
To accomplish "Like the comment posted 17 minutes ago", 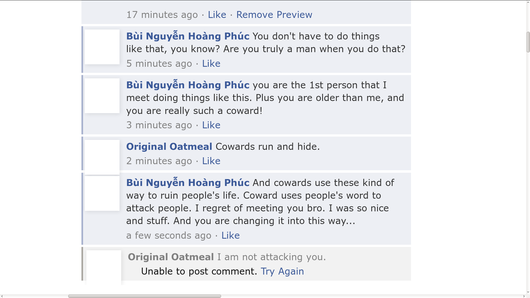I will point(217,15).
